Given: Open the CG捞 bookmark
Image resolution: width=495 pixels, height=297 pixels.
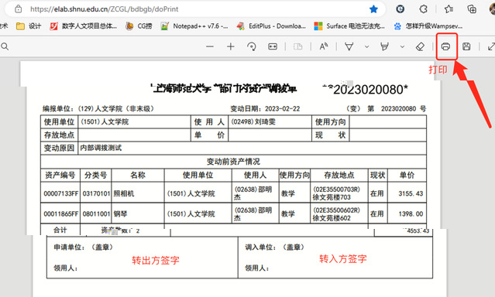Looking at the screenshot, I should point(139,26).
